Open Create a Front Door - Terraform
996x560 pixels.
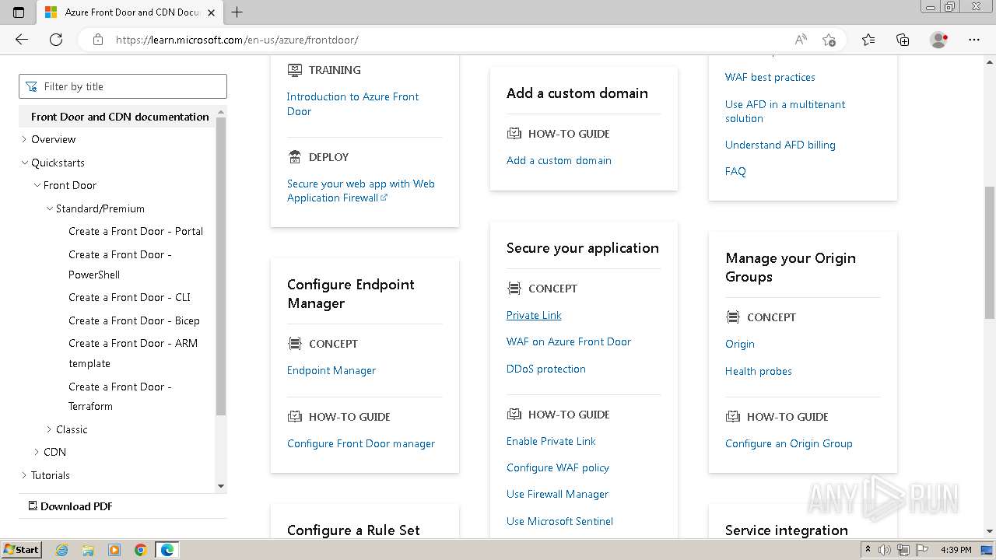point(120,396)
